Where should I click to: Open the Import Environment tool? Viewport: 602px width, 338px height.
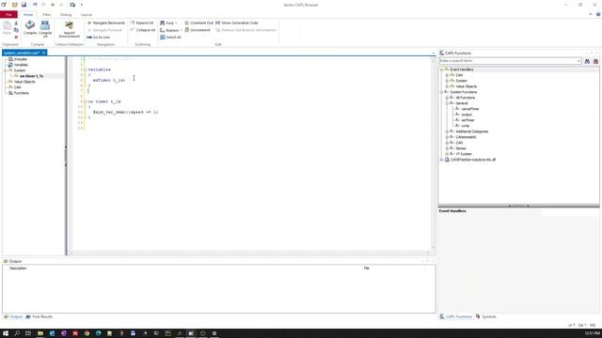click(x=69, y=29)
